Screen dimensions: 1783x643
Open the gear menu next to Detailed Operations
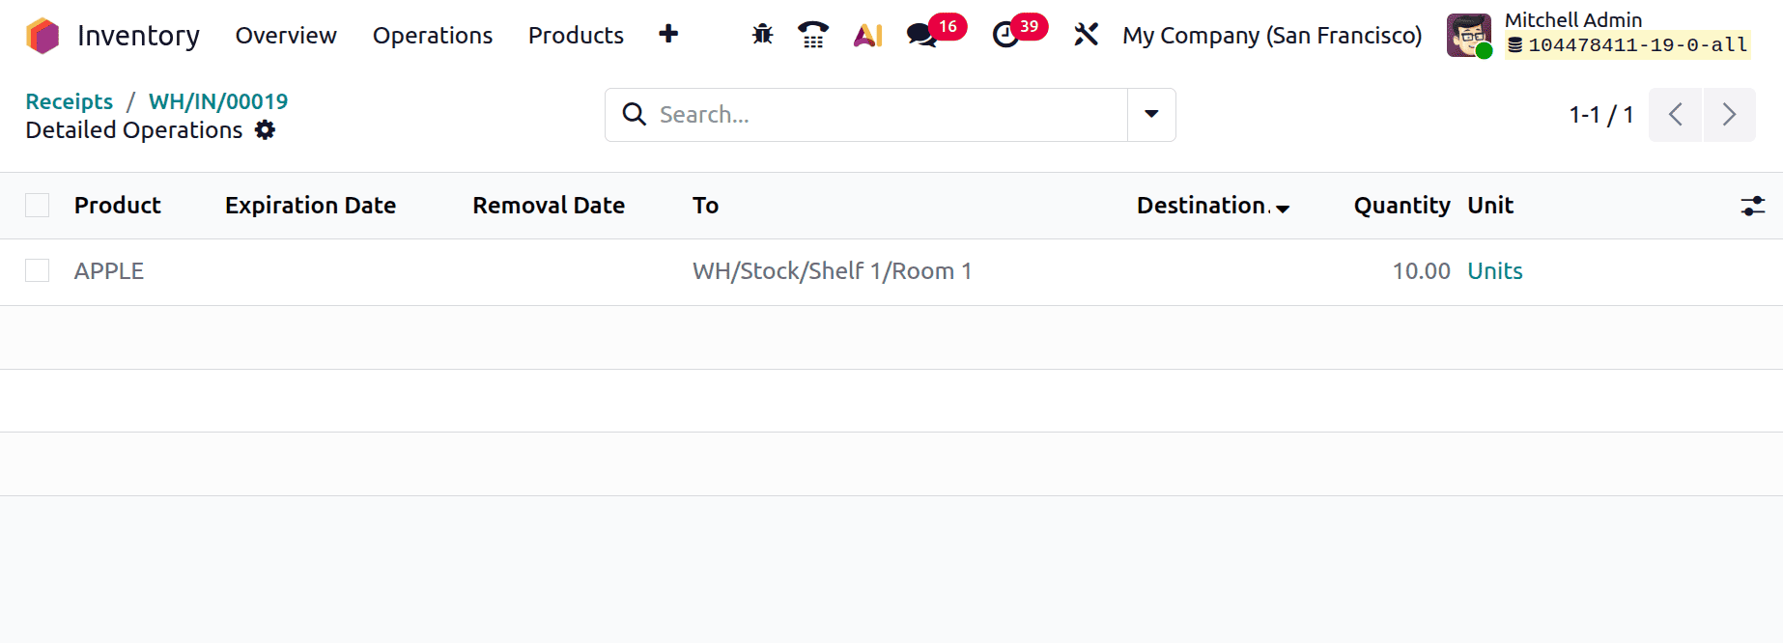tap(264, 130)
